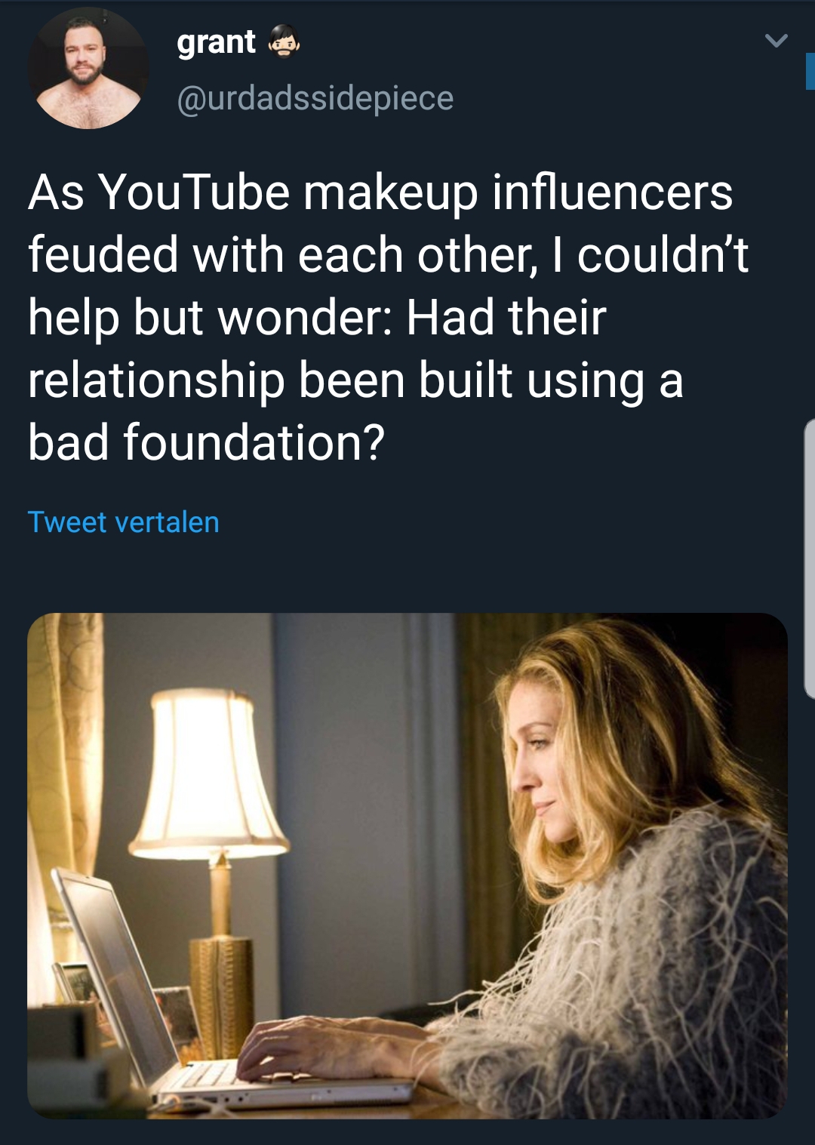Click the tweet line "relationship been built using a"

(x=355, y=380)
